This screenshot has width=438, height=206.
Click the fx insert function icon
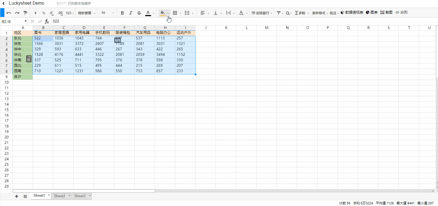pyautogui.click(x=47, y=21)
